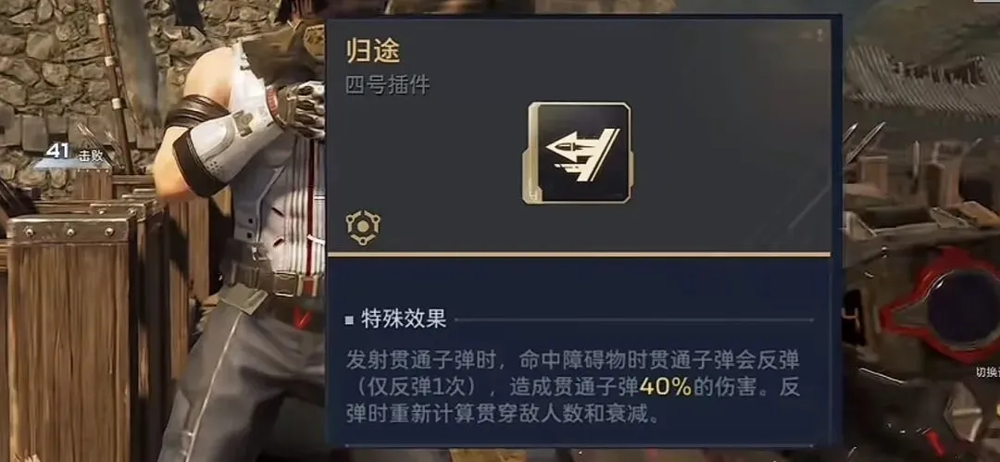Click the 归途 plugin bullet-arrow icon
Image resolution: width=1000 pixels, height=462 pixels.
click(579, 153)
